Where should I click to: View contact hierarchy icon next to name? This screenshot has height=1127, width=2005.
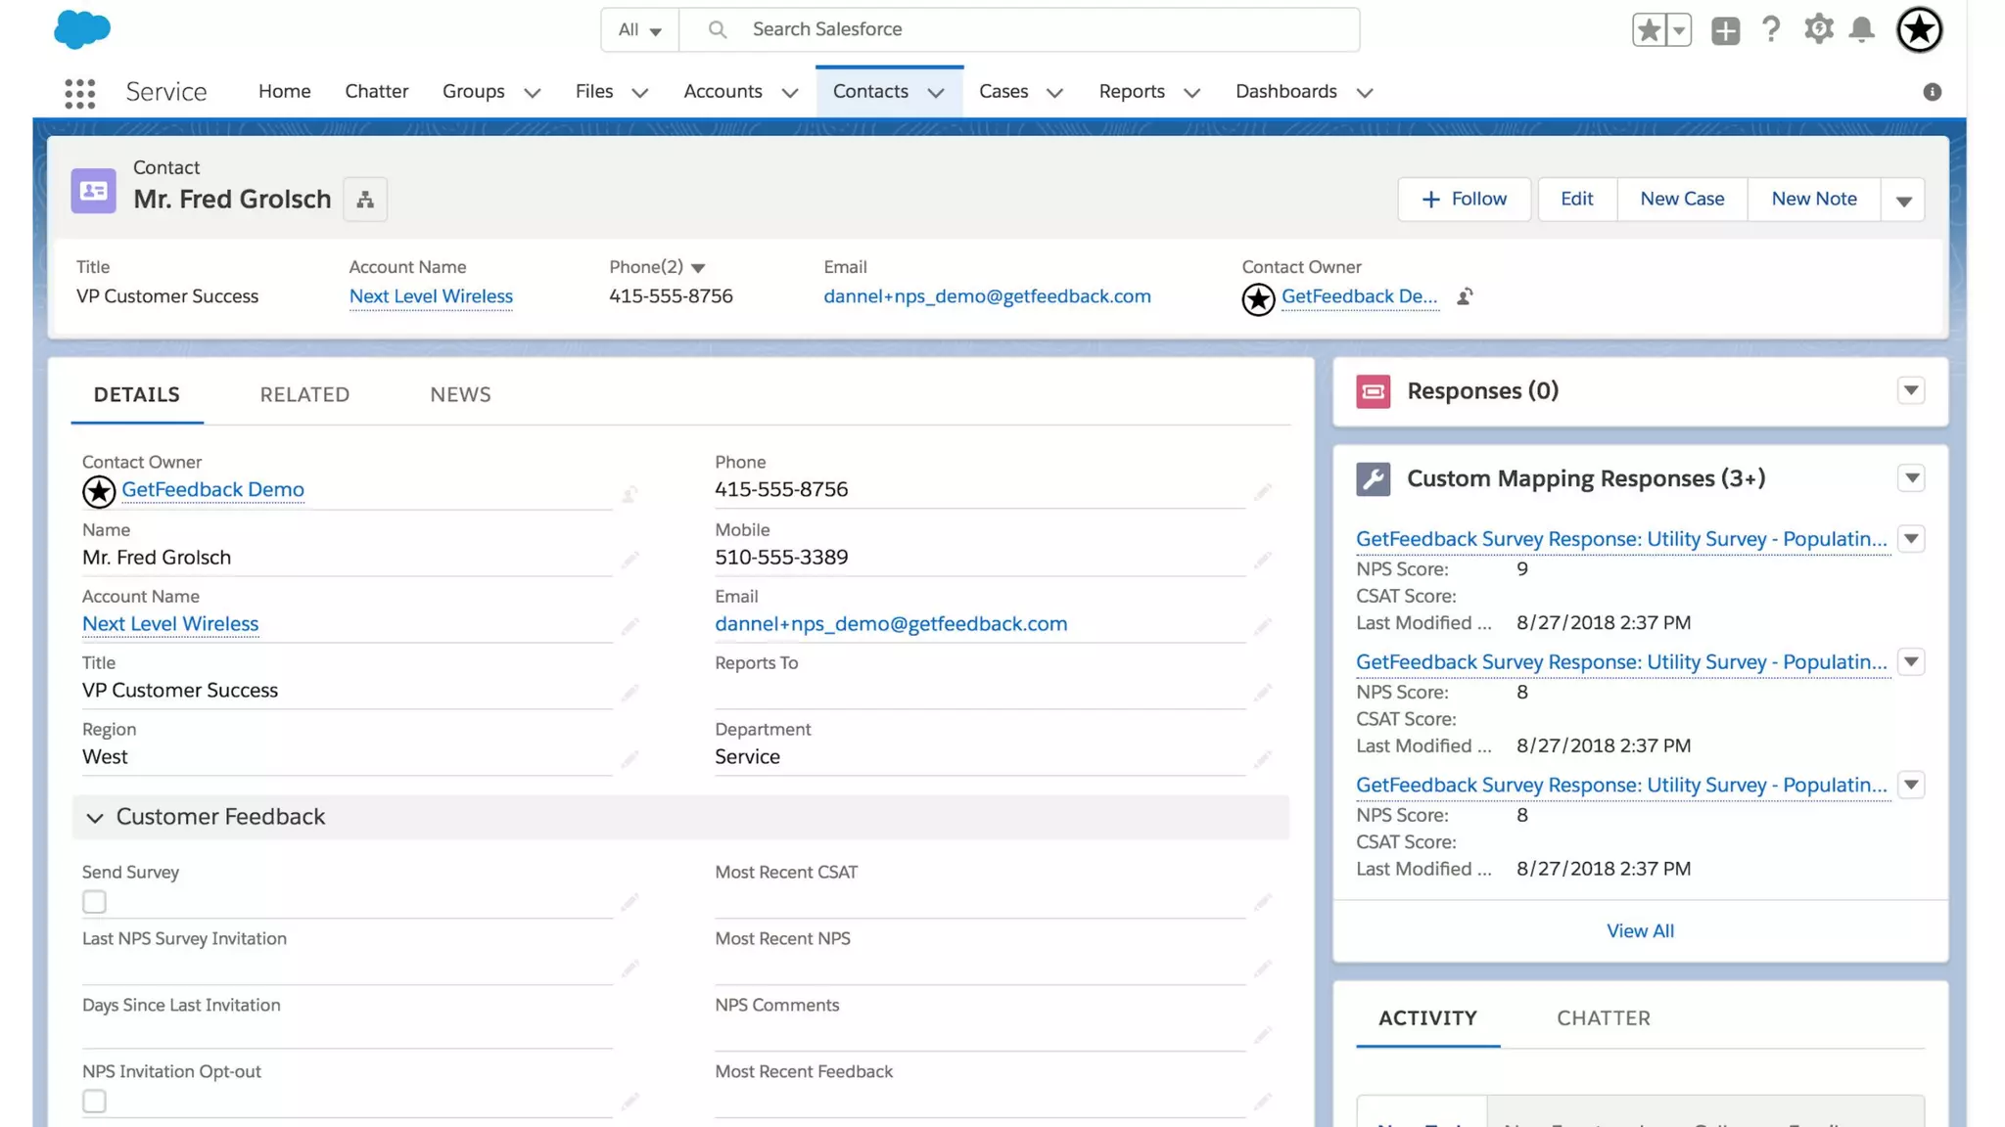[x=365, y=200]
